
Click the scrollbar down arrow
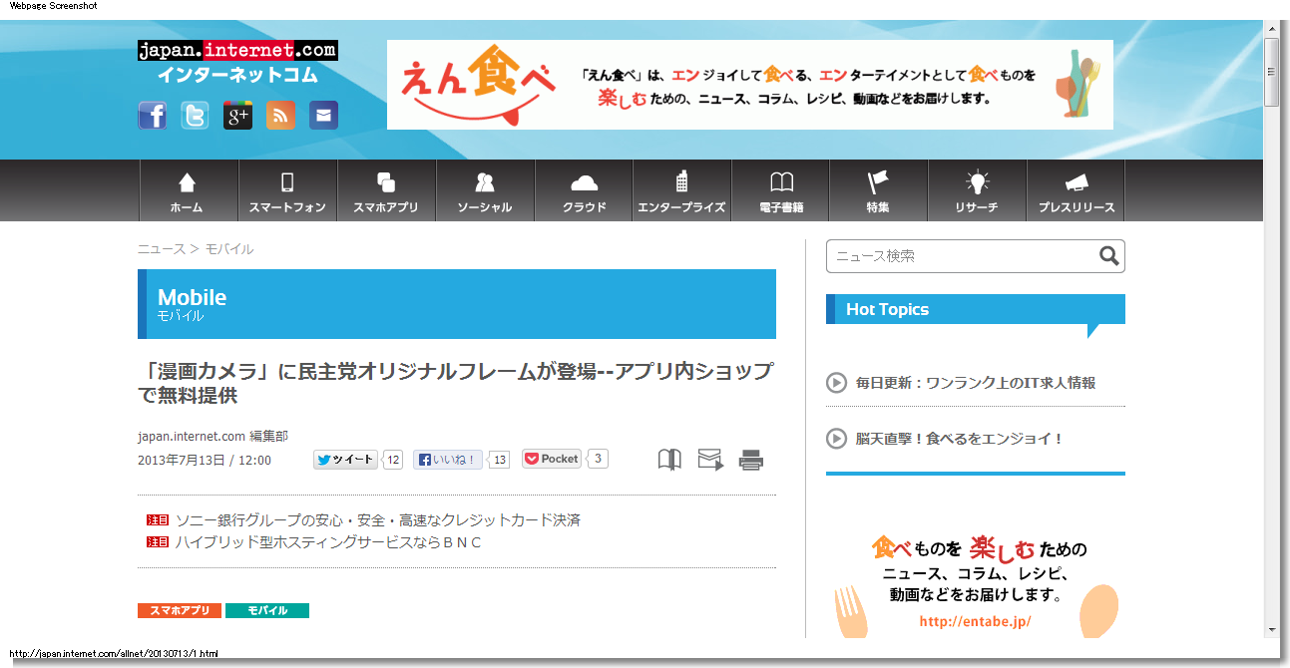click(1272, 629)
